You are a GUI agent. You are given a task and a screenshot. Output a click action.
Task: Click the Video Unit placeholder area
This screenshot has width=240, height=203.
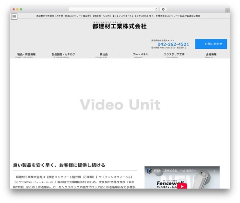120,105
